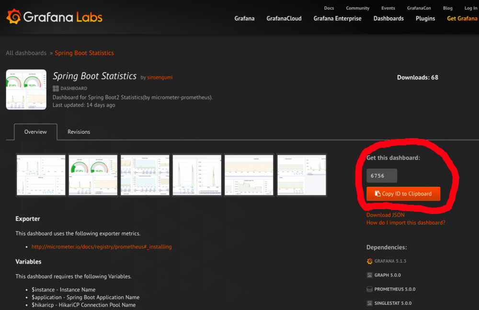This screenshot has width=479, height=310.
Task: Click the Download JSON link
Action: (385, 215)
